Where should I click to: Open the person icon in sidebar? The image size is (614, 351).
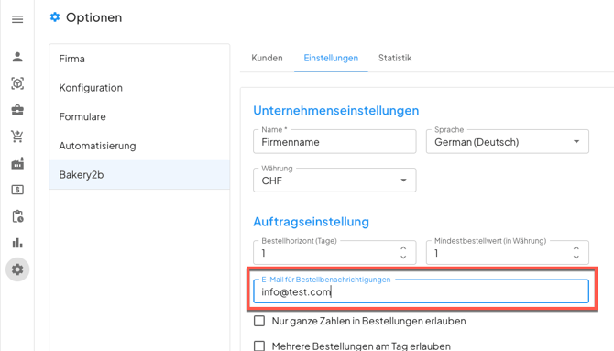coord(17,57)
